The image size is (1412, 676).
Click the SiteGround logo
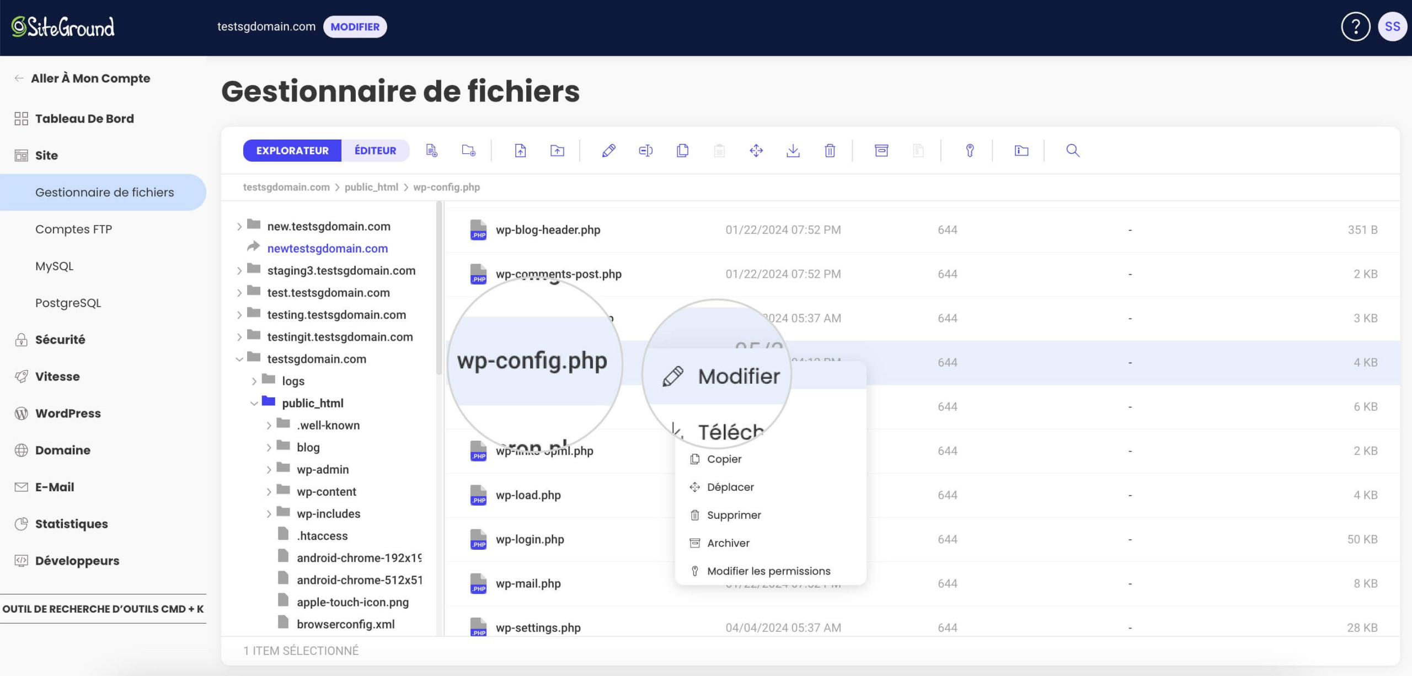[x=63, y=26]
